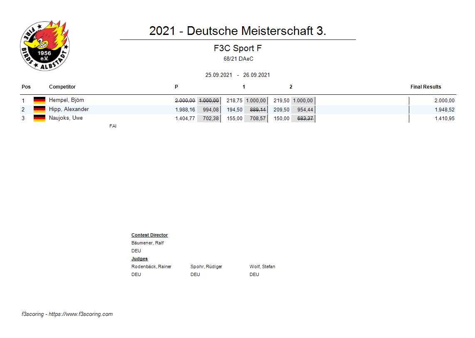Select competitor name Naujoks, Uwe
Image resolution: width=475 pixels, height=338 pixels.
66,118
